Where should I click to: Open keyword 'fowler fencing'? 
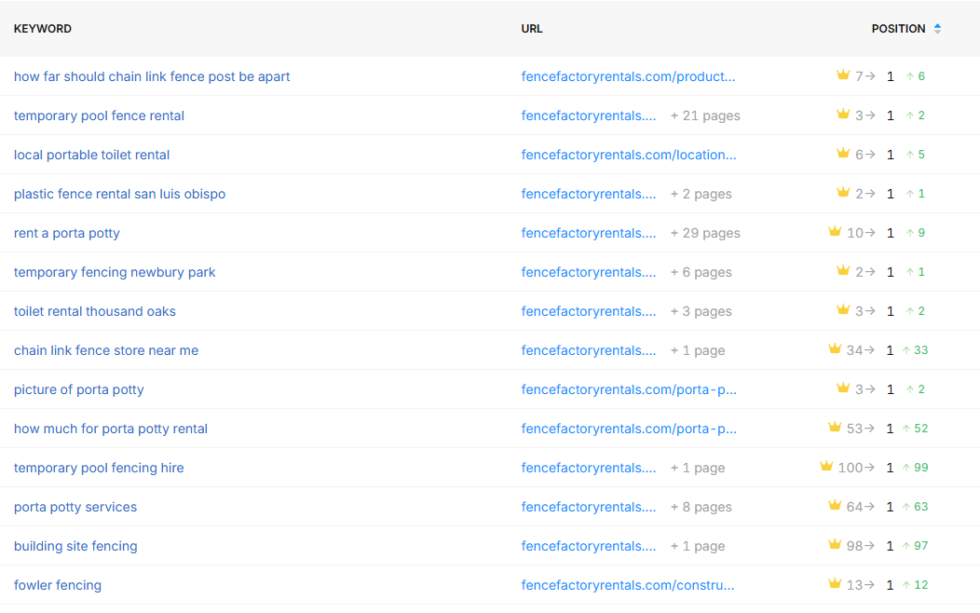tap(58, 585)
